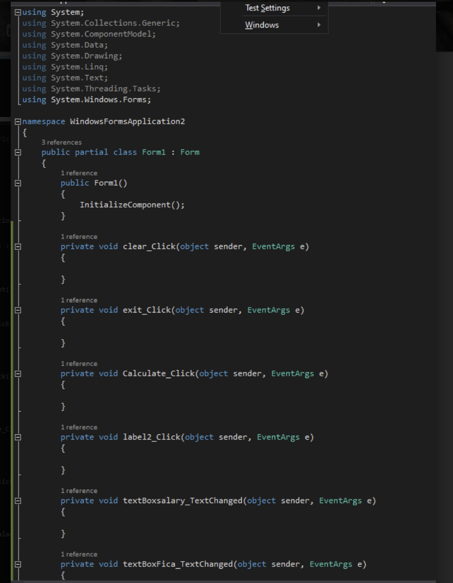Collapse the textBoxsalary_TextChanged method
Viewport: 453px width, 583px height.
[x=17, y=500]
